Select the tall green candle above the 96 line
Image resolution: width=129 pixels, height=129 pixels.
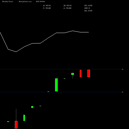[x=57, y=85]
